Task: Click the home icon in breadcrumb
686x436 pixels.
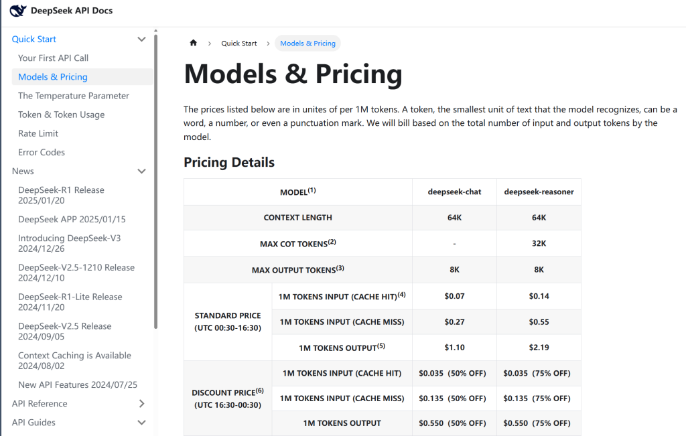Action: click(x=194, y=43)
